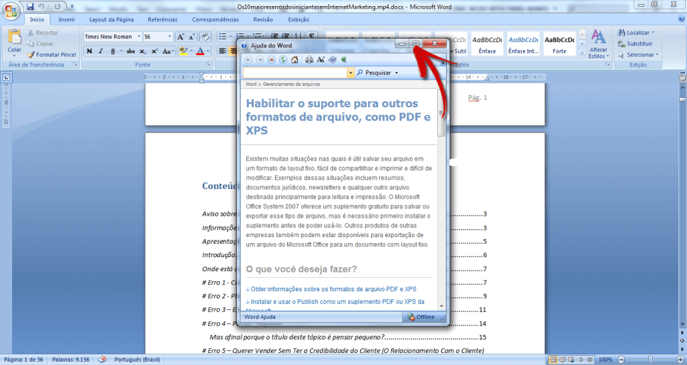Switch to the Revisão tab

point(263,19)
